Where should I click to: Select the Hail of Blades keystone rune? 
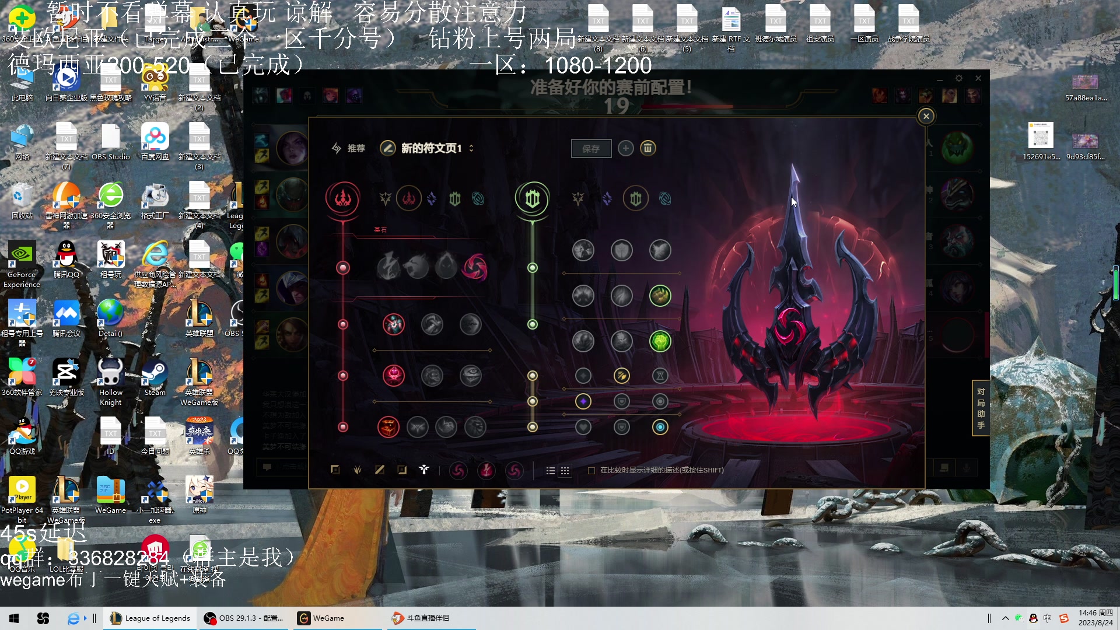475,268
